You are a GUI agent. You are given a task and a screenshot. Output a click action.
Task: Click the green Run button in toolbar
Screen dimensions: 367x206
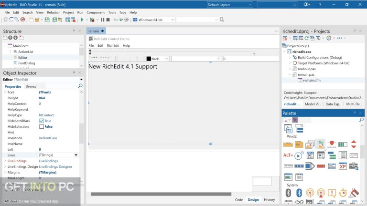[x=82, y=20]
